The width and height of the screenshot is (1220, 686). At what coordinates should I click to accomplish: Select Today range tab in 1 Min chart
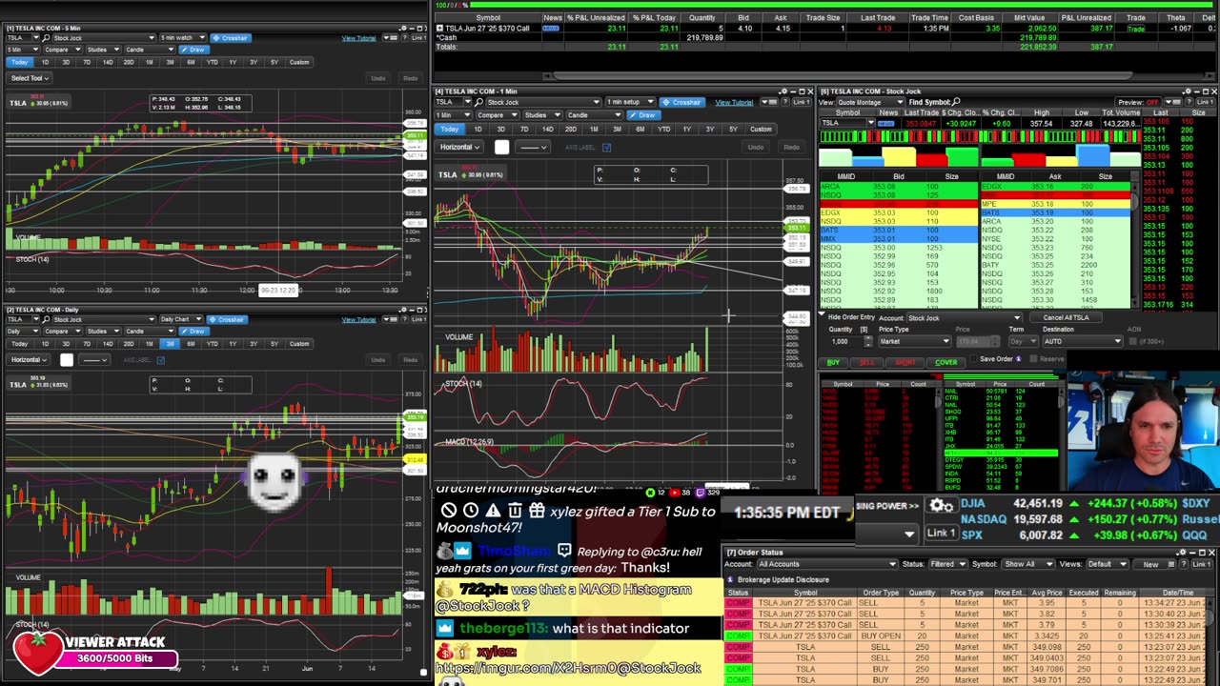tap(449, 130)
